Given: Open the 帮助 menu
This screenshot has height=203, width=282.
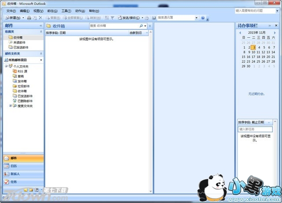Looking at the screenshot, I should (x=94, y=11).
